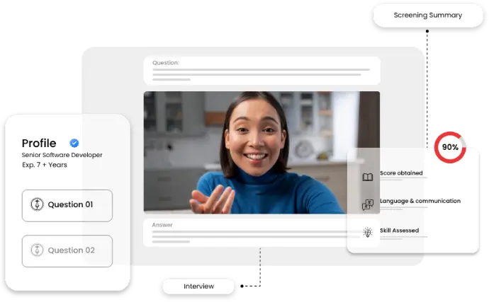The image size is (489, 302).
Task: Click the lightbulb icon for Skill Assessed
Action: point(367,231)
